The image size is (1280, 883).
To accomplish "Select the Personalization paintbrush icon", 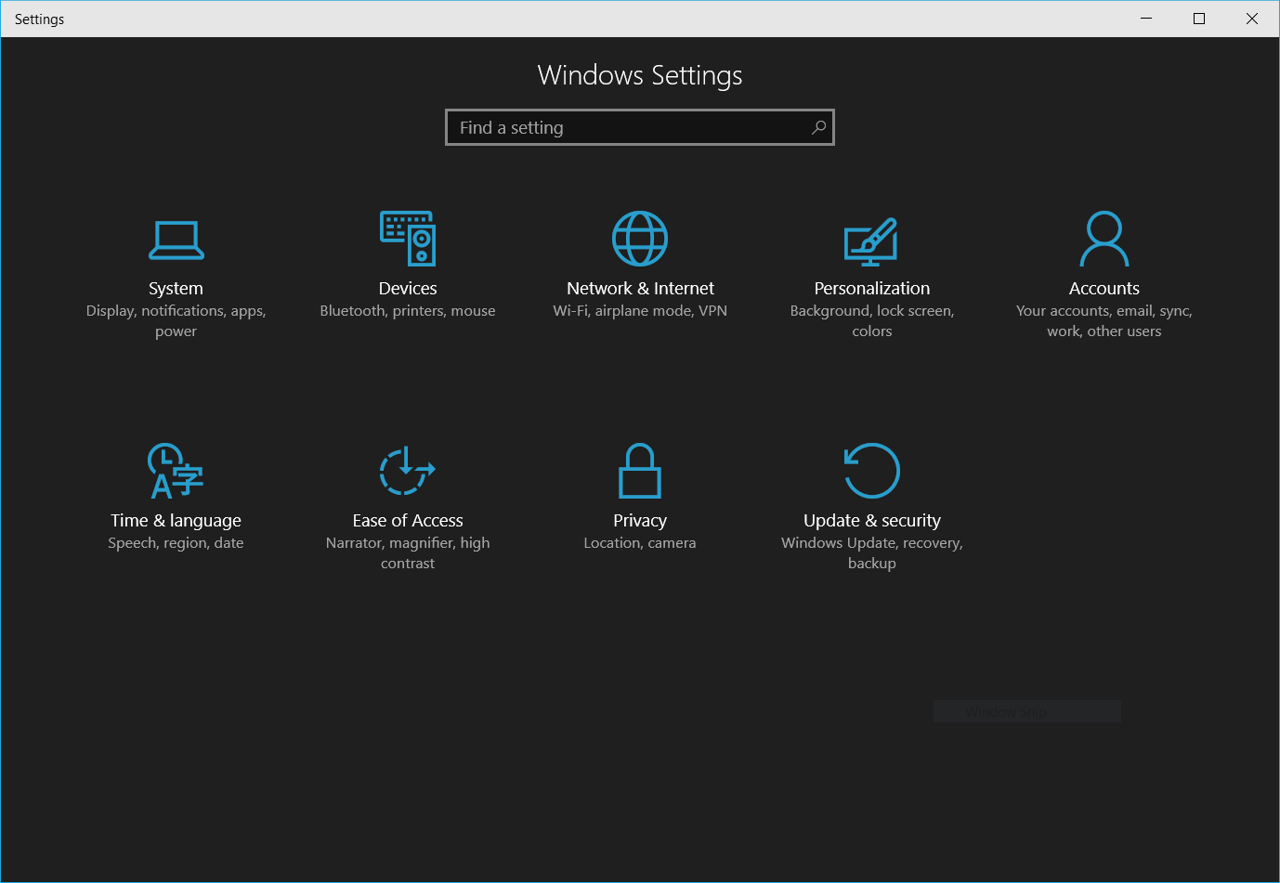I will click(x=871, y=240).
